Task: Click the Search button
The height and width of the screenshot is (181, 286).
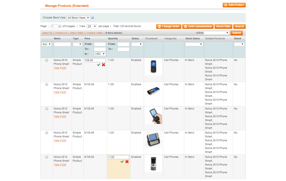Action: point(239,26)
